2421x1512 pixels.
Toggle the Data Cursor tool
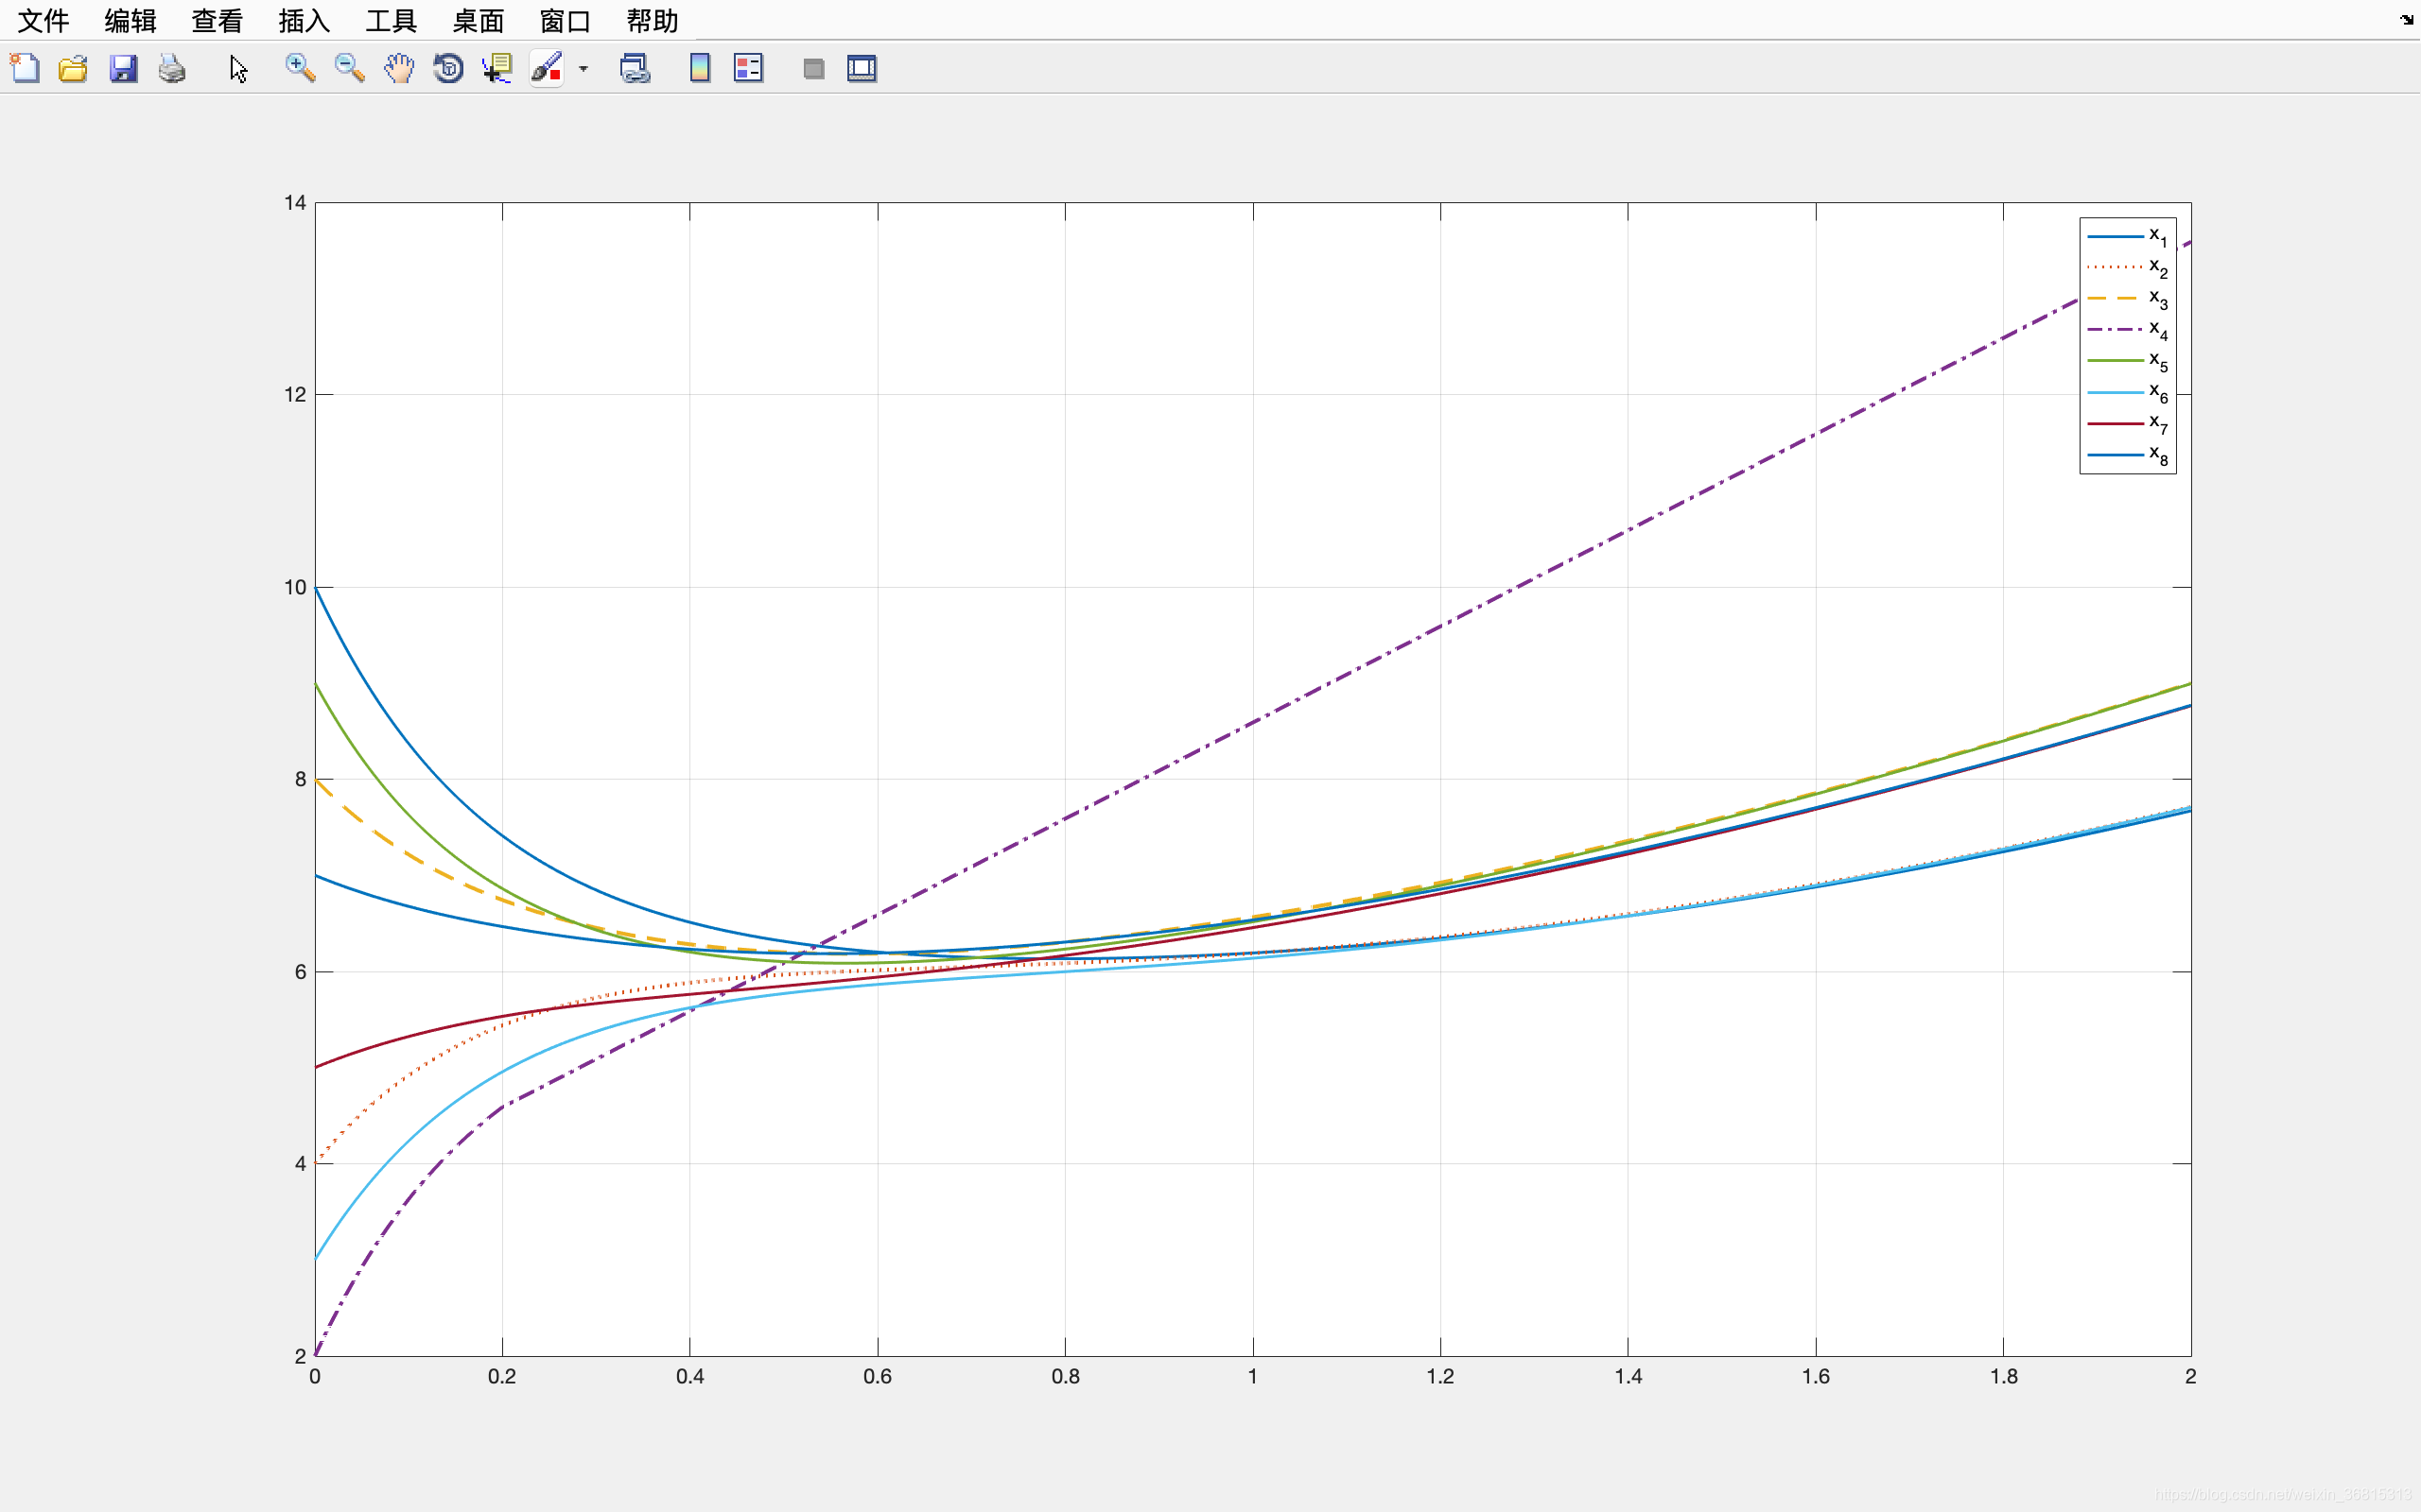click(x=497, y=68)
